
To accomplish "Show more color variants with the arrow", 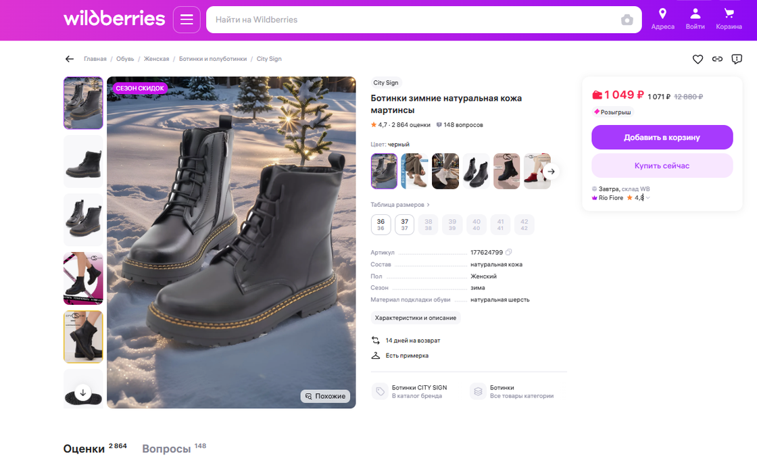I will pos(552,171).
